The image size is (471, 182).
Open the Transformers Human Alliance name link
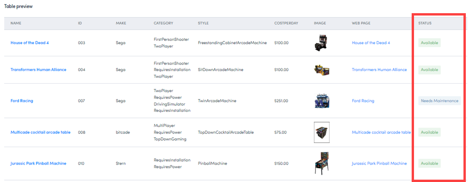[x=38, y=70]
